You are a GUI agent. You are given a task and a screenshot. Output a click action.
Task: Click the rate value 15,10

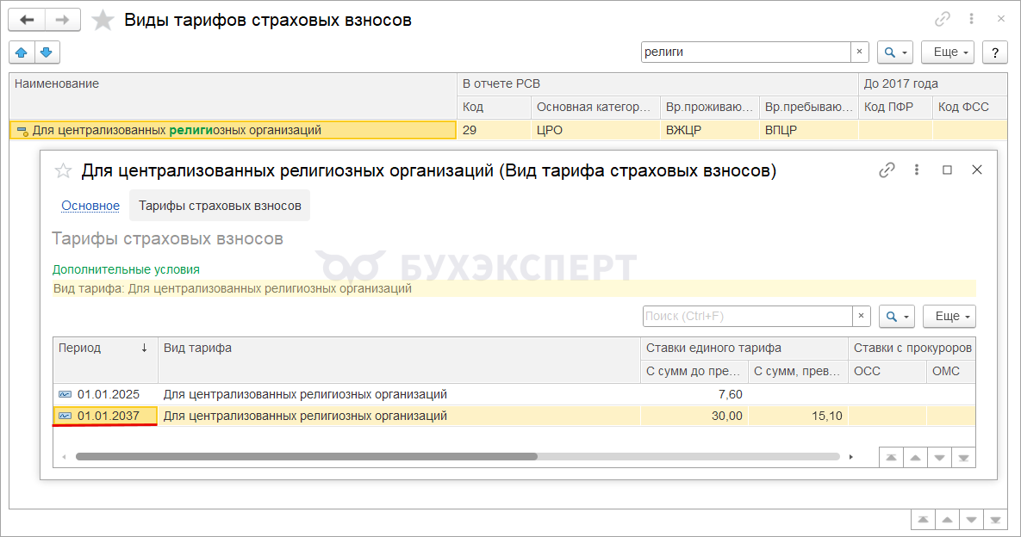click(x=827, y=416)
